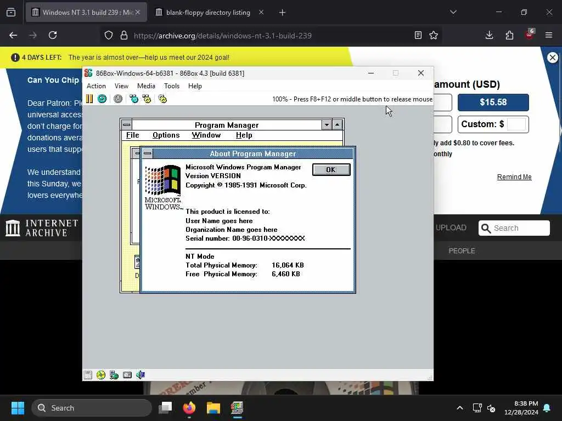Open File Explorer from taskbar
This screenshot has height=421, width=562.
(x=213, y=408)
